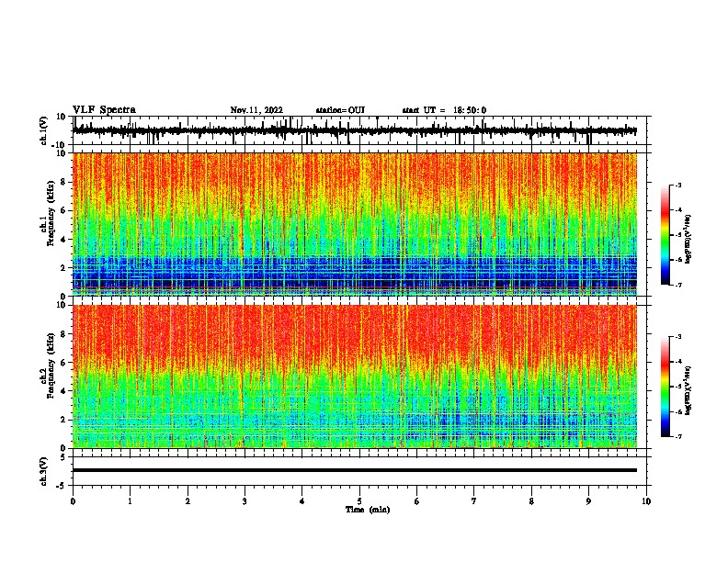Click time axis tick label "5"
The image size is (728, 562).
click(359, 501)
